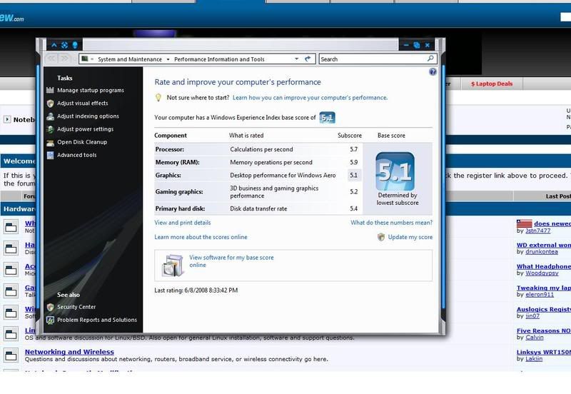
Task: Click the shield icon beside Update my score
Action: [381, 237]
